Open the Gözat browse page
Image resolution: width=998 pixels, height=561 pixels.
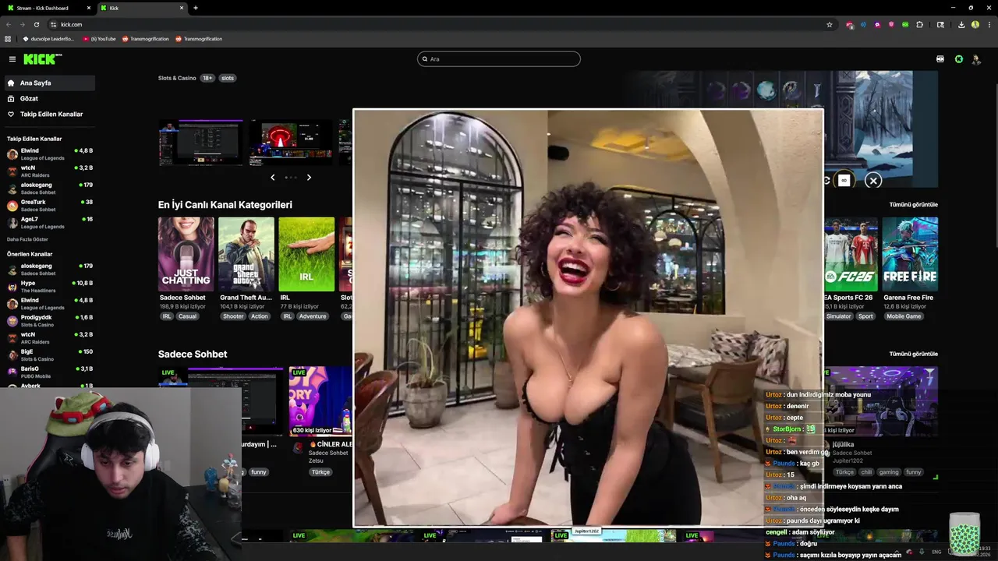tap(49, 98)
